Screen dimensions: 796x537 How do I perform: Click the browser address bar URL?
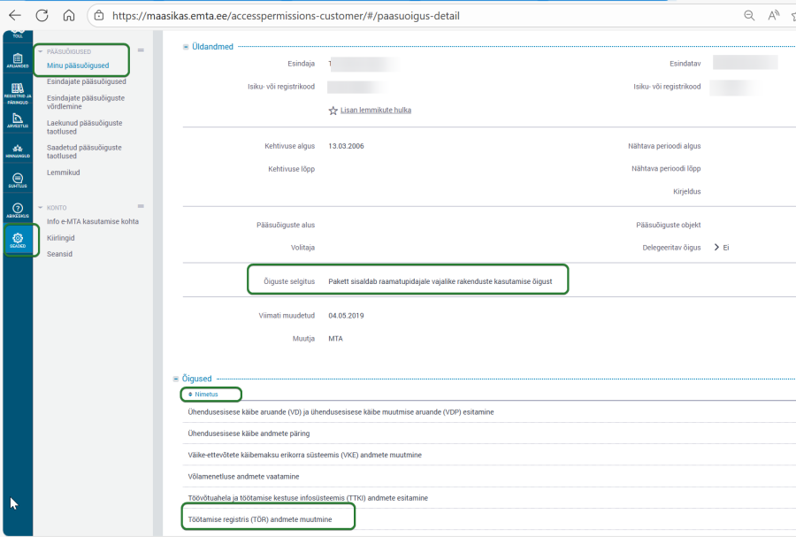click(x=285, y=15)
